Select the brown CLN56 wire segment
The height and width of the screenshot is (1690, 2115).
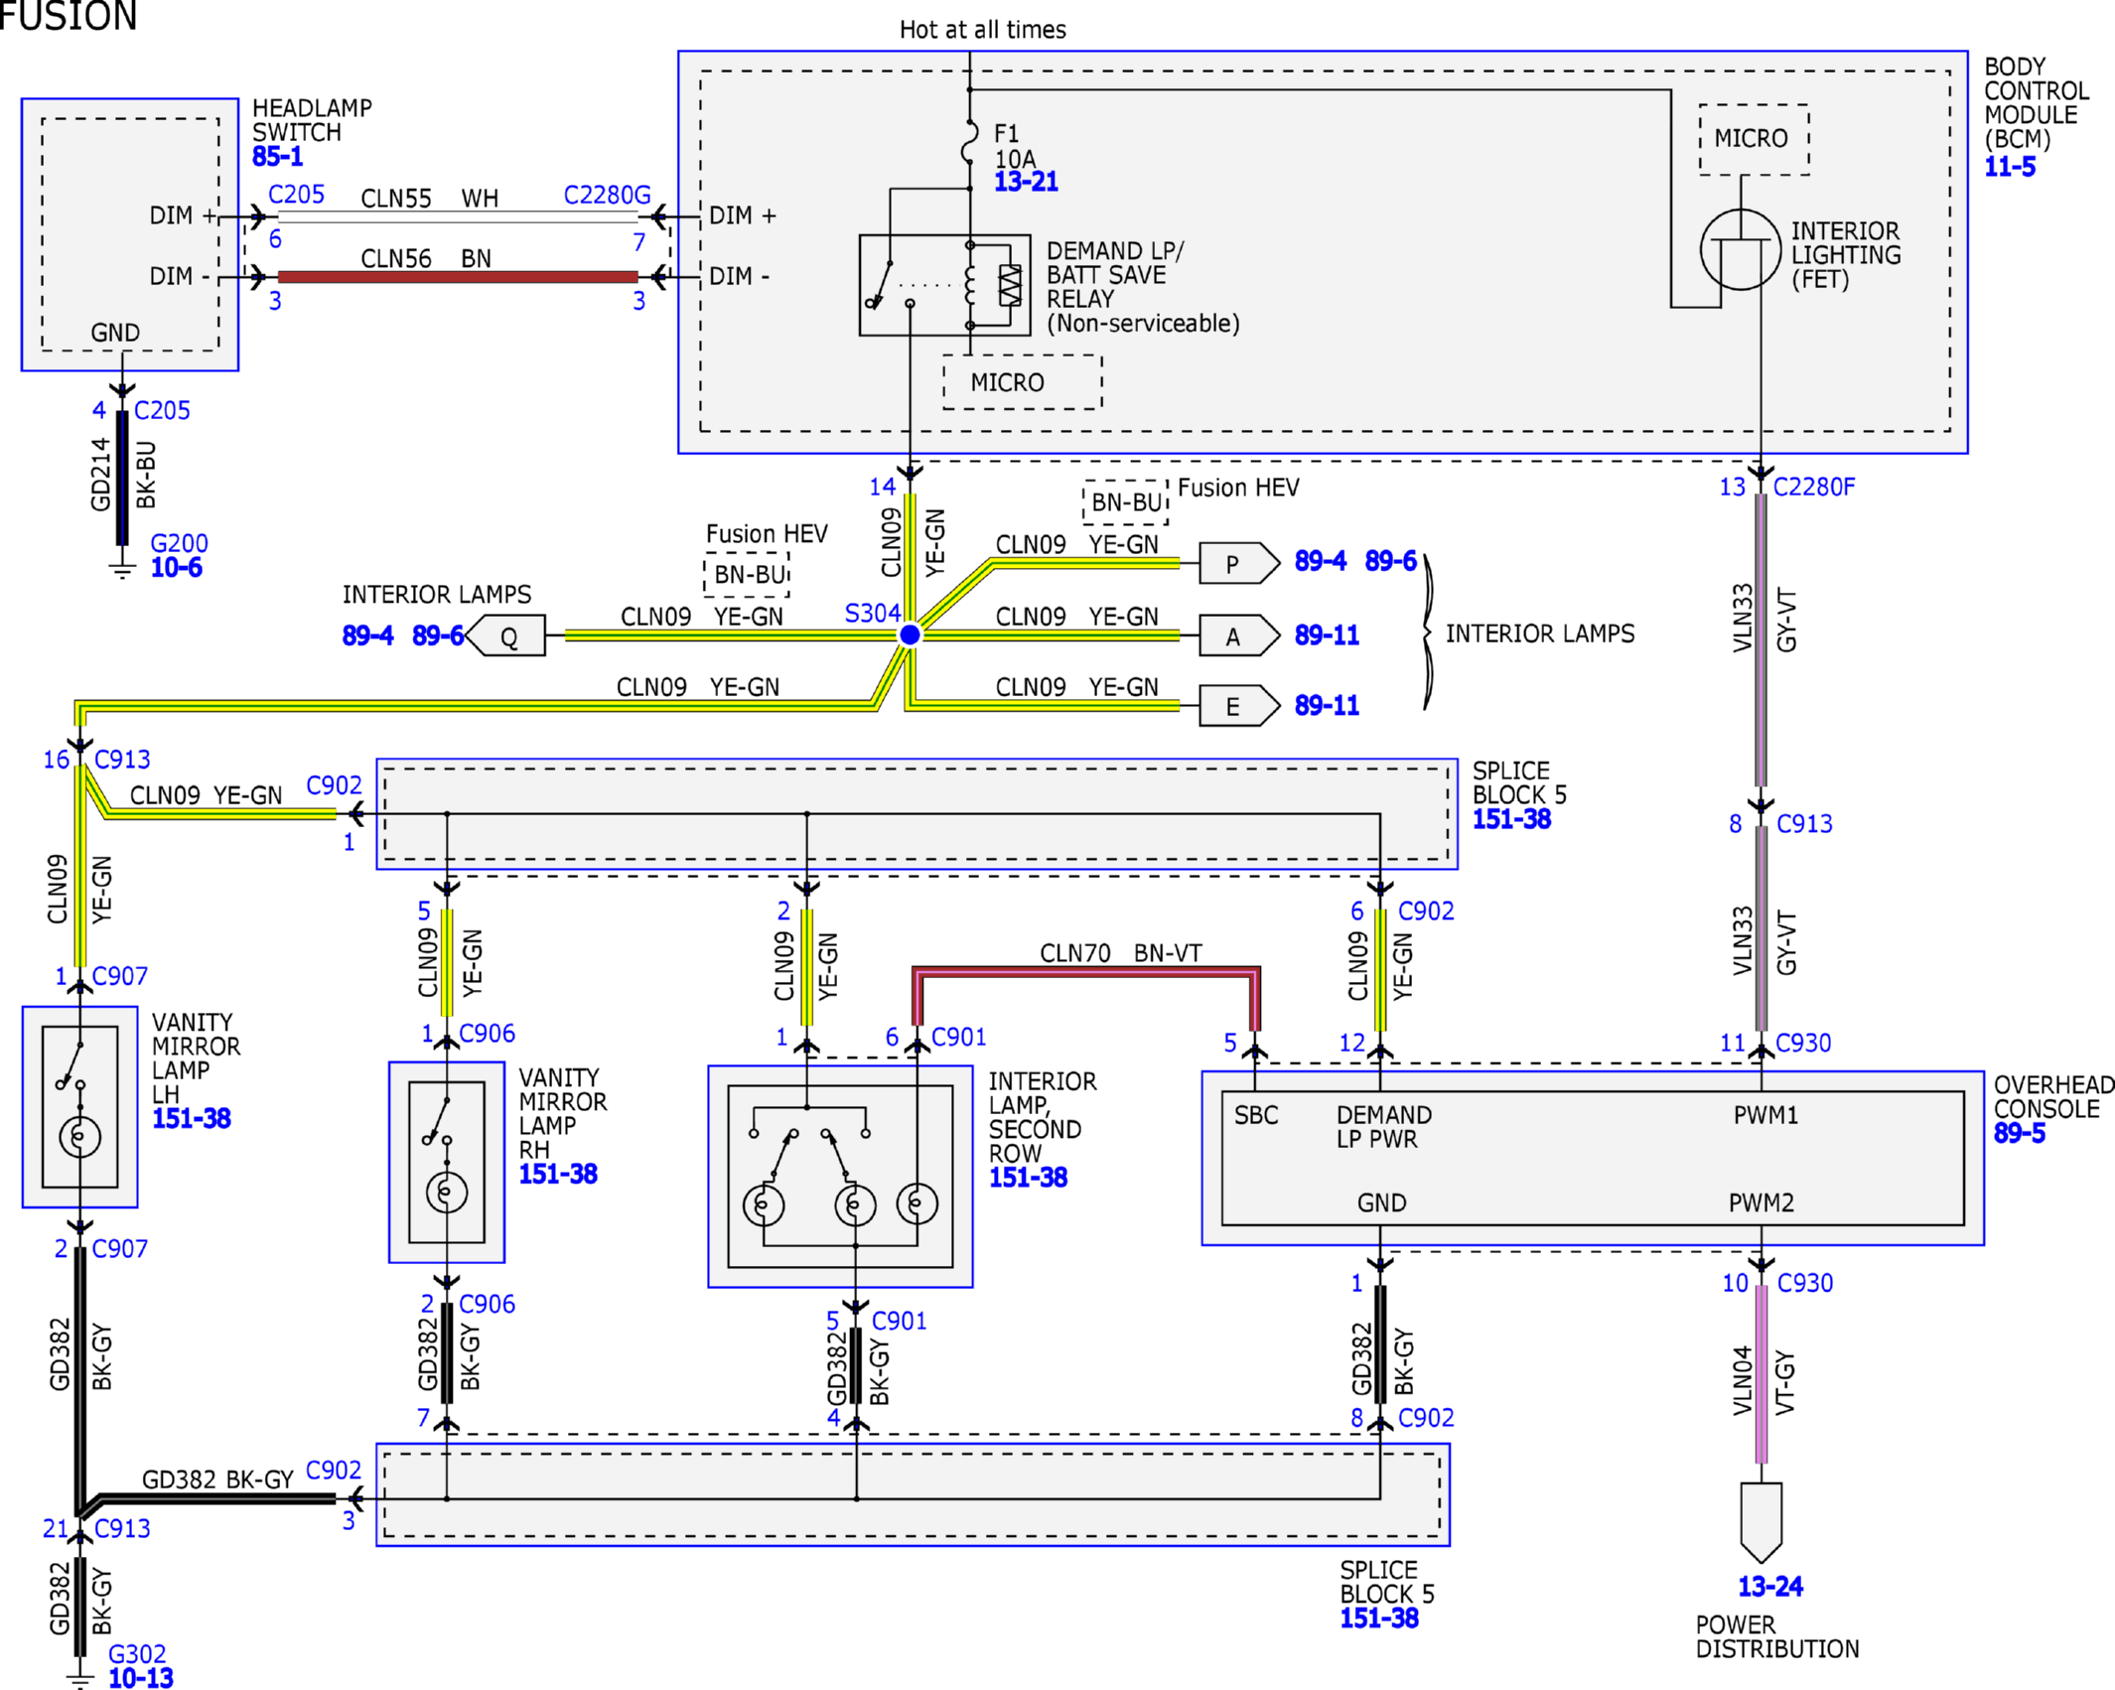coord(458,276)
